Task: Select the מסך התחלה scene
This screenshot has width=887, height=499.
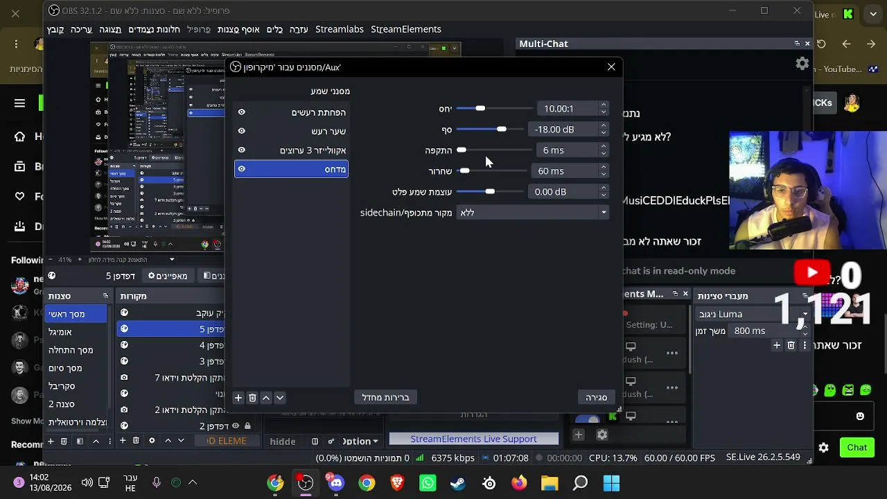Action: (76, 350)
